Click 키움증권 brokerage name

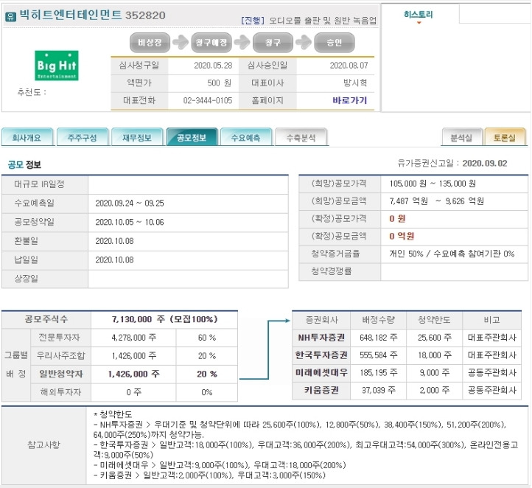click(x=321, y=390)
